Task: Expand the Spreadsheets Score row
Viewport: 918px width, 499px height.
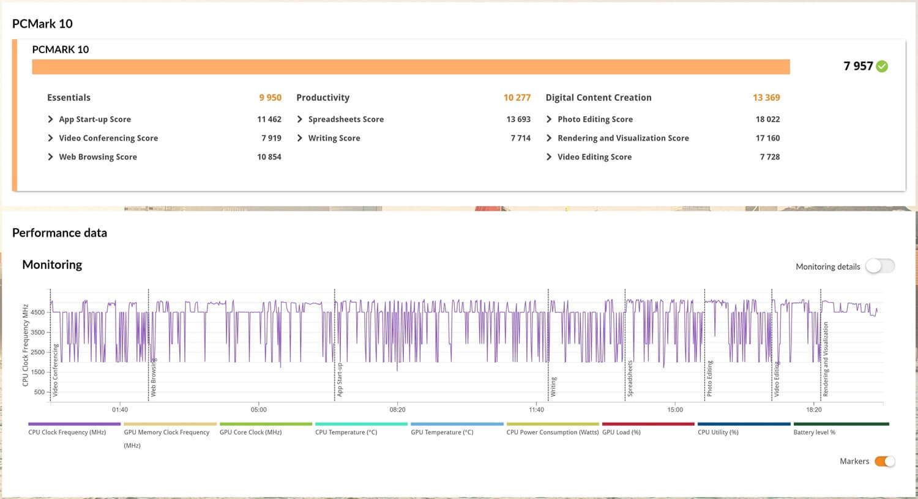Action: click(x=300, y=119)
